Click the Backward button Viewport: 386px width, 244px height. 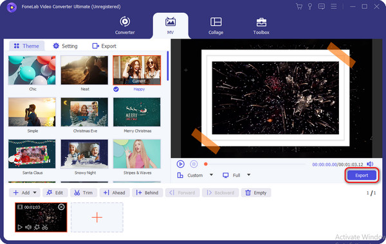click(x=220, y=193)
